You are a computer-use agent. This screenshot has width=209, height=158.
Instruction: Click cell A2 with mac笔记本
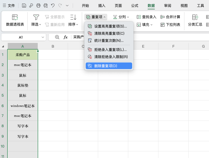[x=23, y=65]
